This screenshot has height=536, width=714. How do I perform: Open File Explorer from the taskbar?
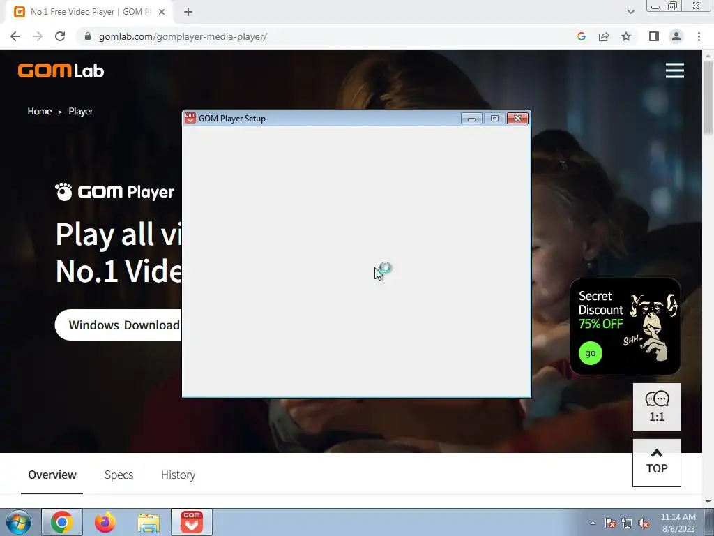click(x=149, y=523)
